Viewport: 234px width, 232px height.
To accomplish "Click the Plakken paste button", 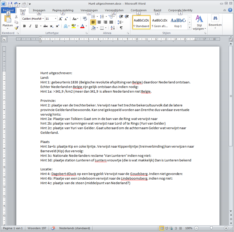I will pos(8,21).
